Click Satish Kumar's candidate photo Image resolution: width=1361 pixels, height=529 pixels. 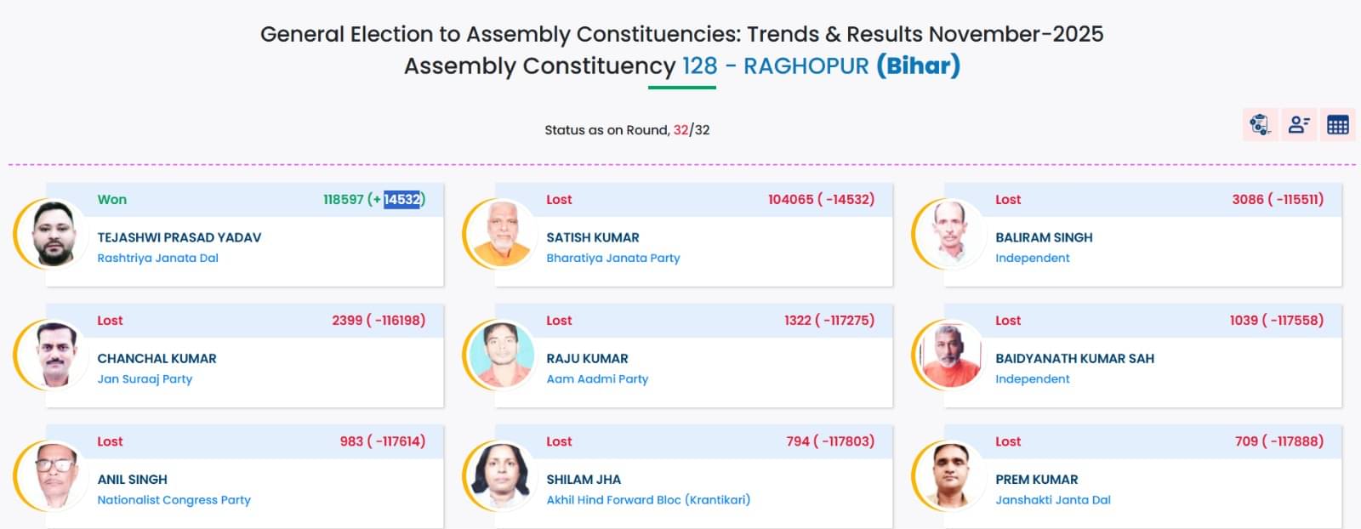(503, 235)
